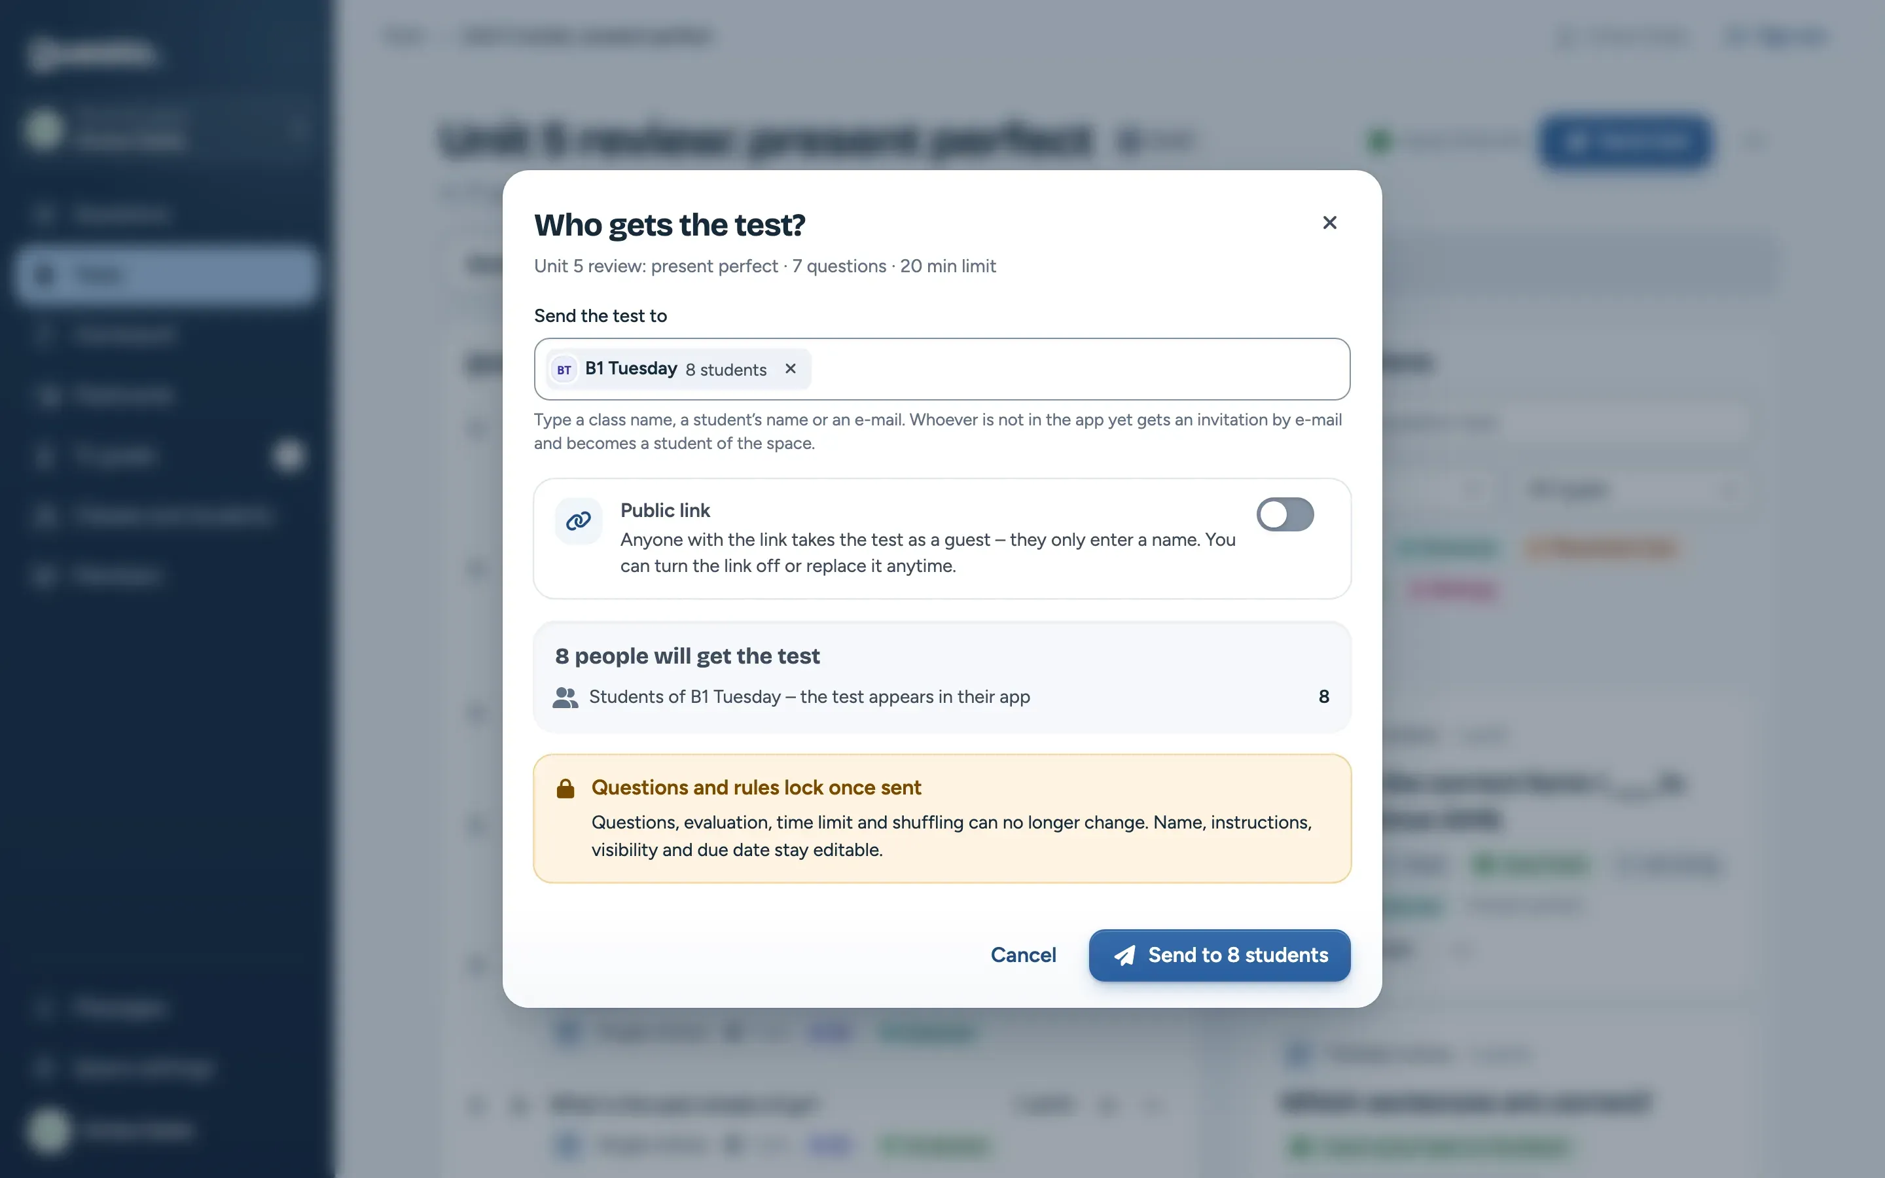The height and width of the screenshot is (1178, 1885).
Task: Click the Public link label
Action: pos(665,510)
